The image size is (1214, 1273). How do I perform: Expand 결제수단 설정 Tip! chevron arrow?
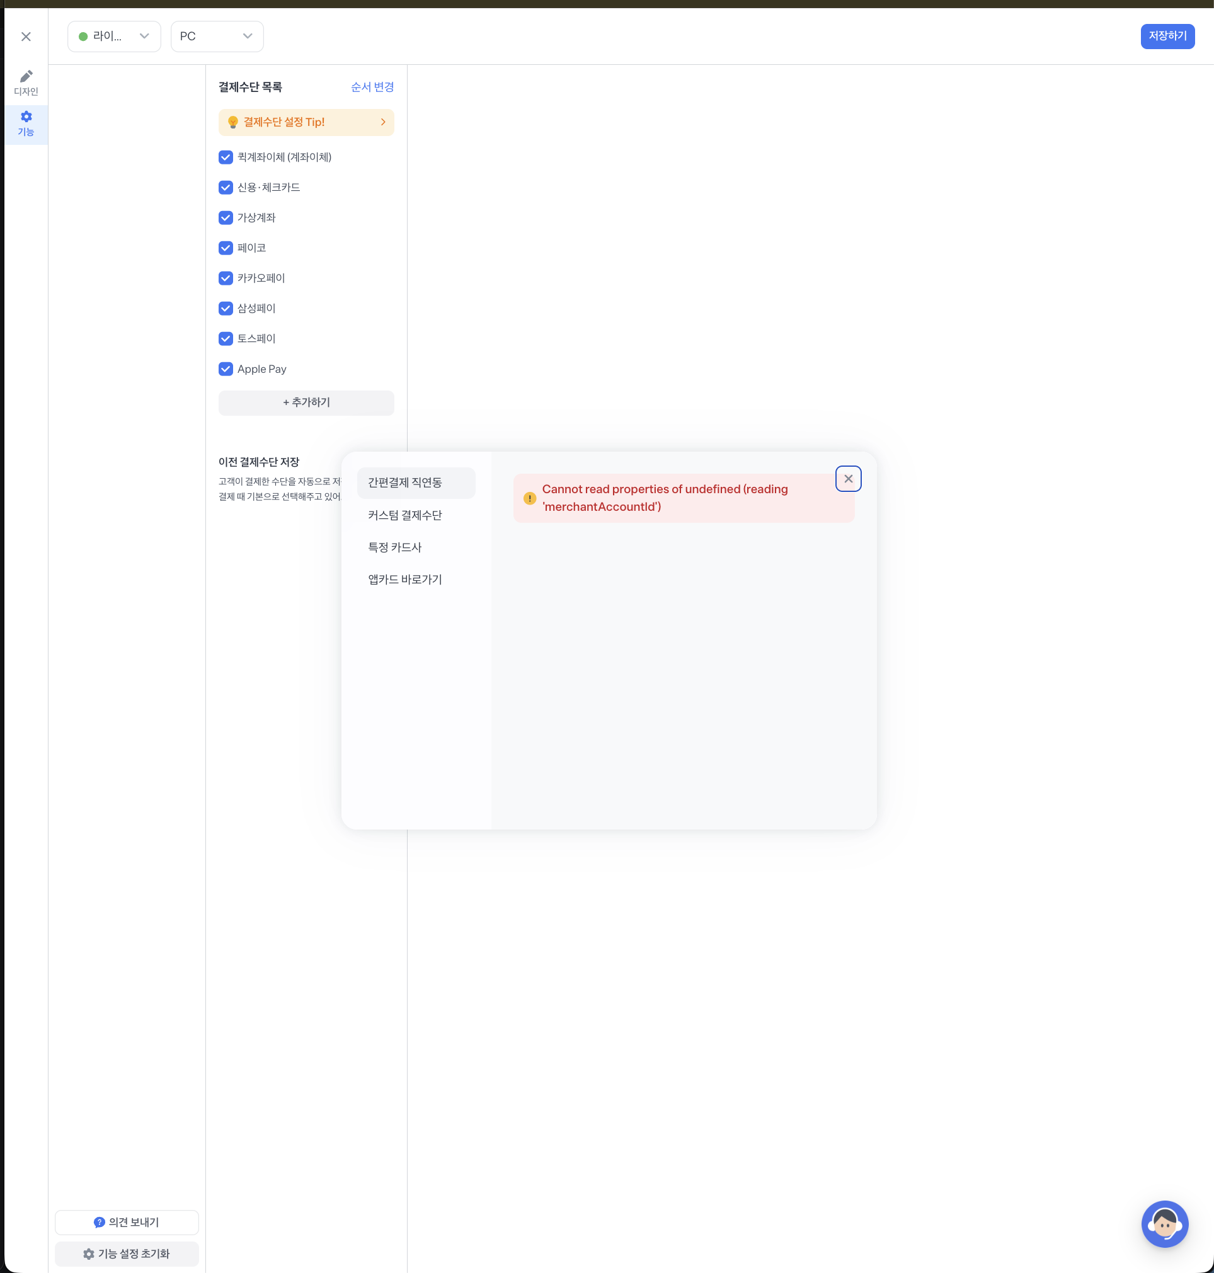pyautogui.click(x=382, y=122)
